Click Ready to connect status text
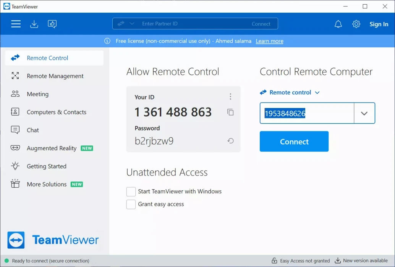This screenshot has height=267, width=395. click(51, 261)
